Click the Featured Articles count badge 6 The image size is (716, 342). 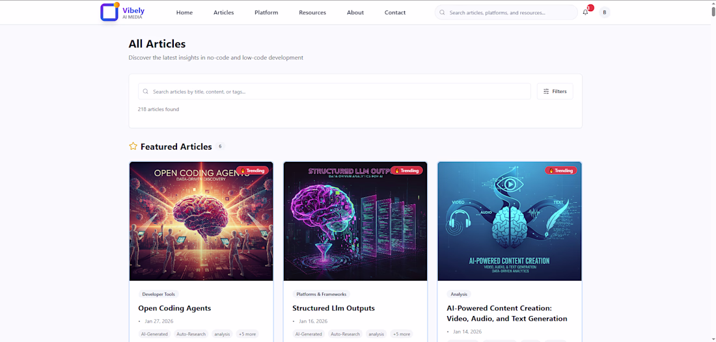click(x=220, y=146)
